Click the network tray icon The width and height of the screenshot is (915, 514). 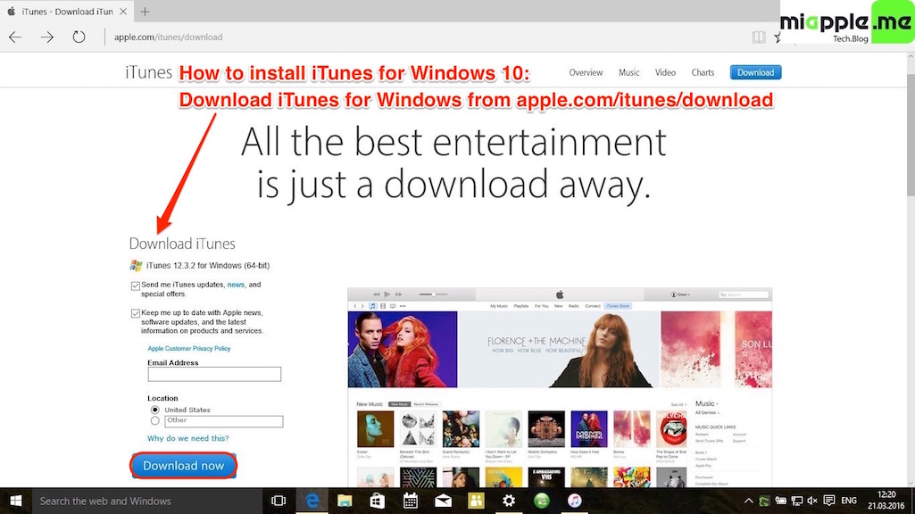[x=796, y=501]
